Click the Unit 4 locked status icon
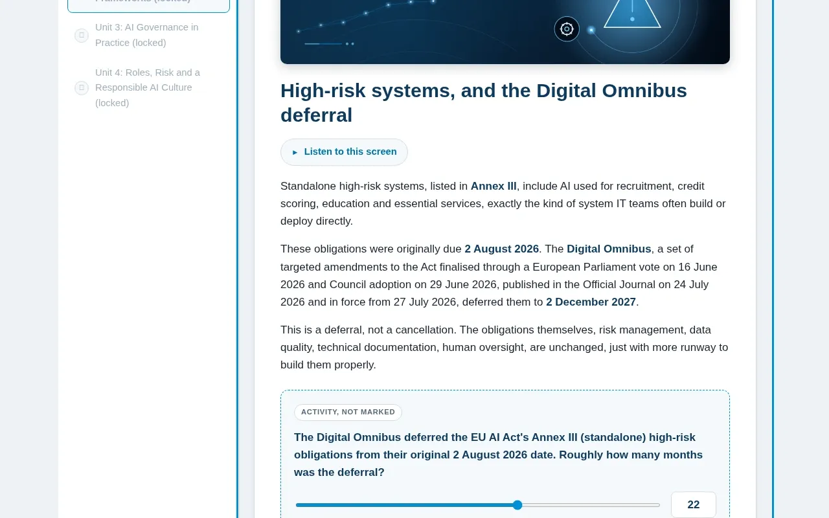The image size is (829, 518). (x=82, y=88)
